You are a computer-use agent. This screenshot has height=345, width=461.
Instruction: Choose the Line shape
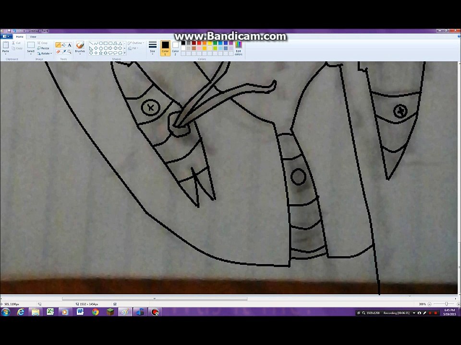[91, 44]
